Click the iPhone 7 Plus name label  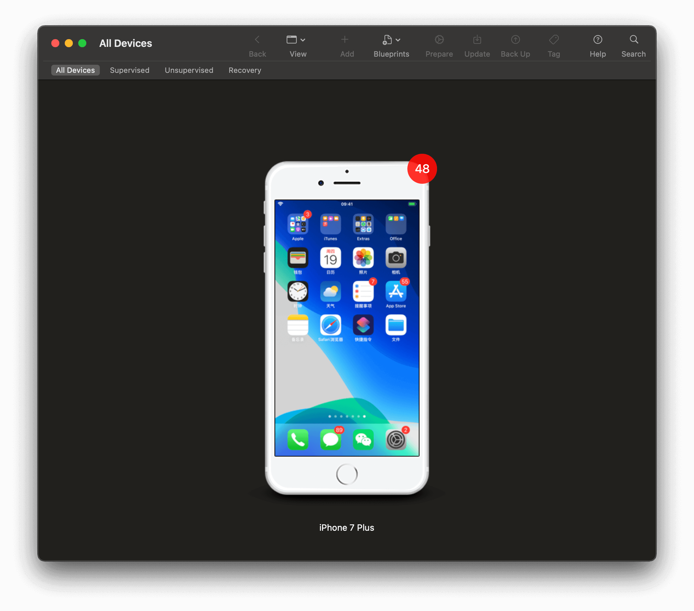click(x=346, y=527)
